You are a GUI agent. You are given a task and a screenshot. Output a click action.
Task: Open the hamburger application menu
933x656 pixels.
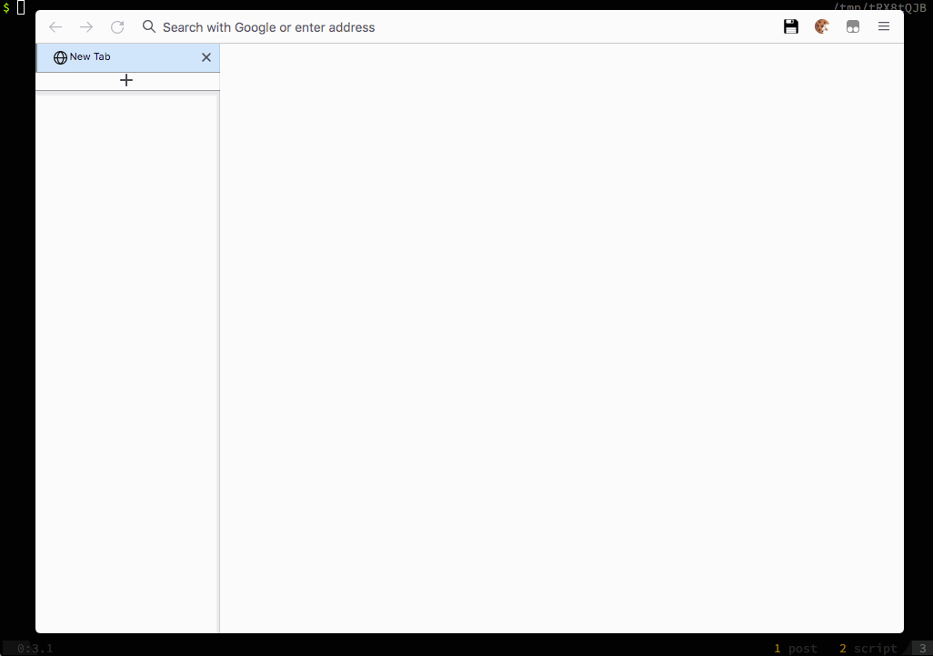coord(884,27)
